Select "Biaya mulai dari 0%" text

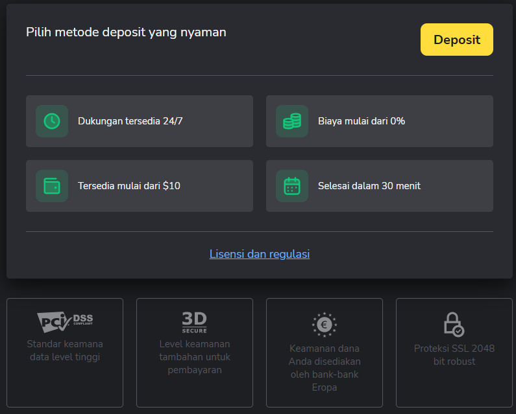click(x=362, y=121)
